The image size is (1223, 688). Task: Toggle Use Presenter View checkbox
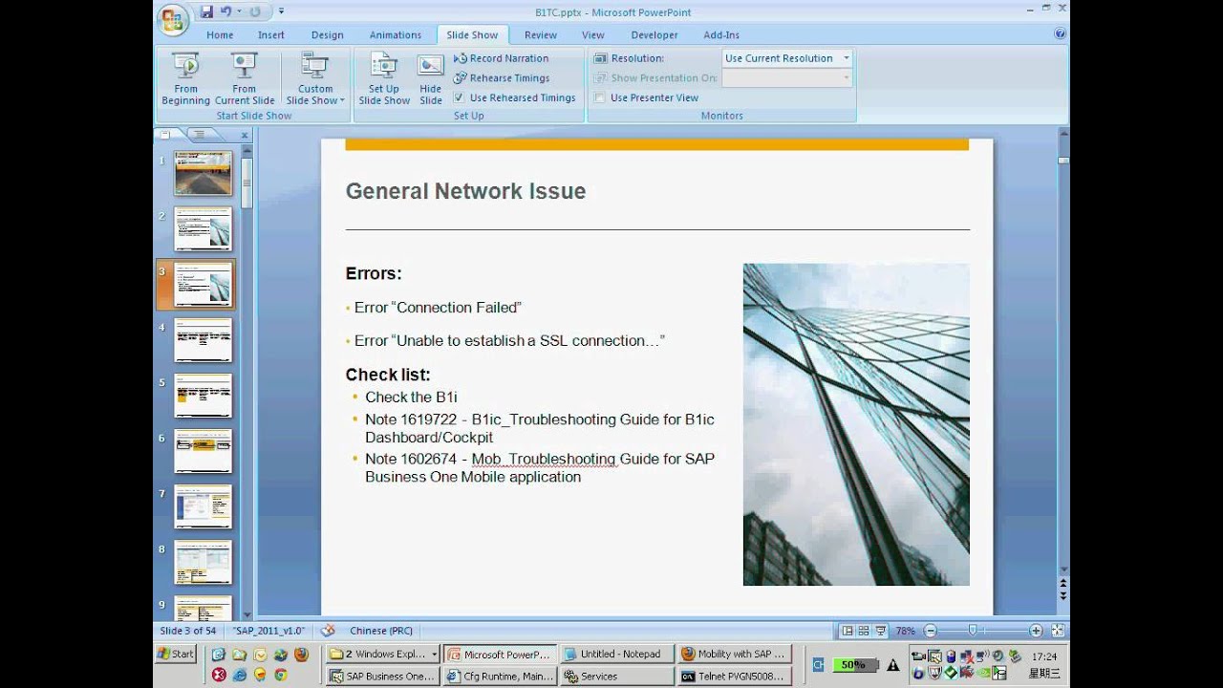600,97
